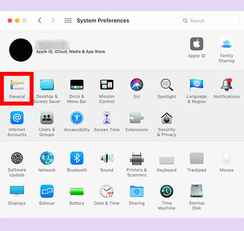Open Dock & Menu Bar settings

pos(77,91)
